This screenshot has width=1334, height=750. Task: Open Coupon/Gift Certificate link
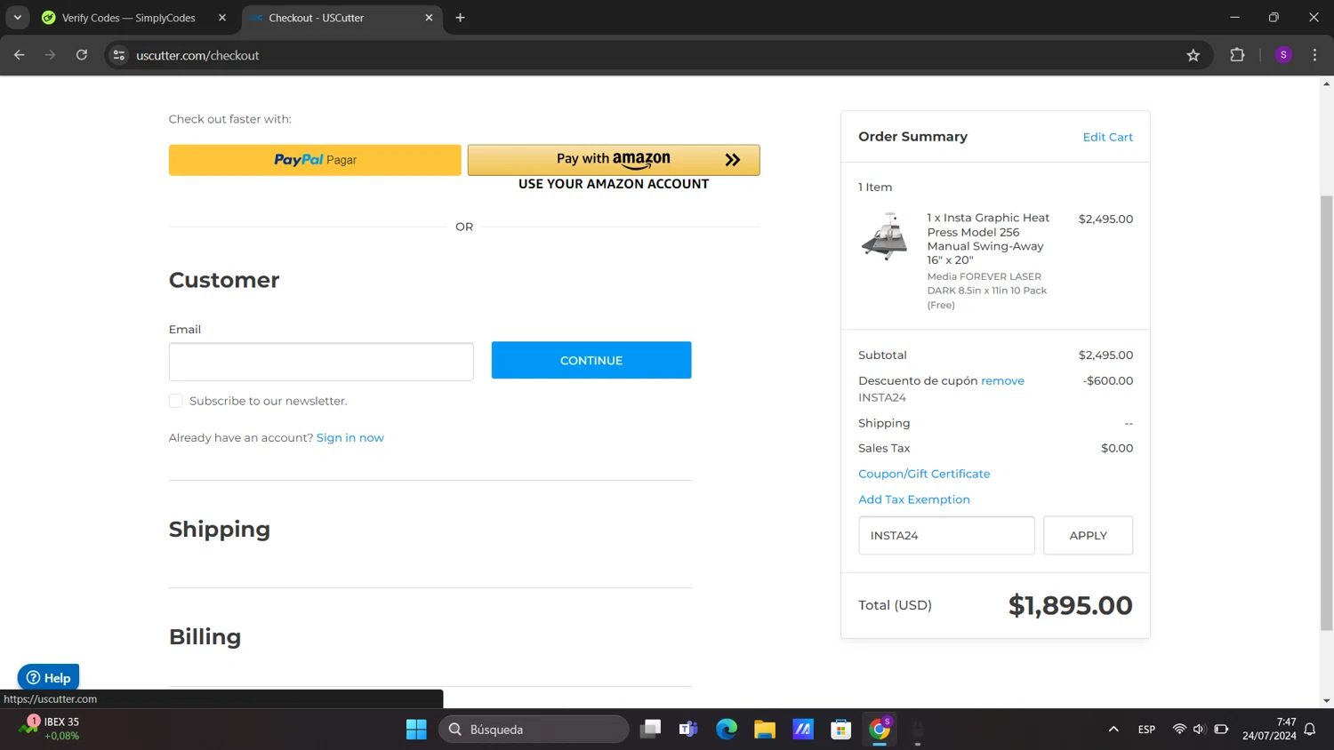coord(924,474)
